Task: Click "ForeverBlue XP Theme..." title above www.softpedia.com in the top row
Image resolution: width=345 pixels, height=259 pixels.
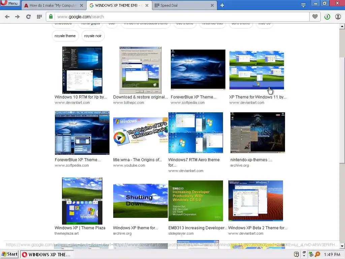Action: pos(193,97)
